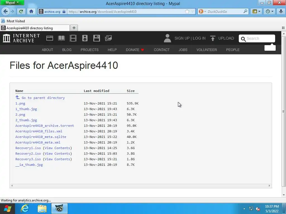Select the AcerAspire4410 directory listing tab
The height and width of the screenshot is (214, 286).
pos(35,28)
